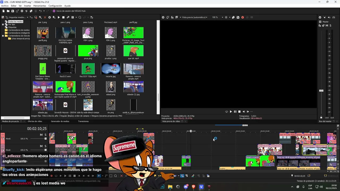Remove selected media with red X icon
The height and width of the screenshot is (191, 340).
[x=45, y=17]
